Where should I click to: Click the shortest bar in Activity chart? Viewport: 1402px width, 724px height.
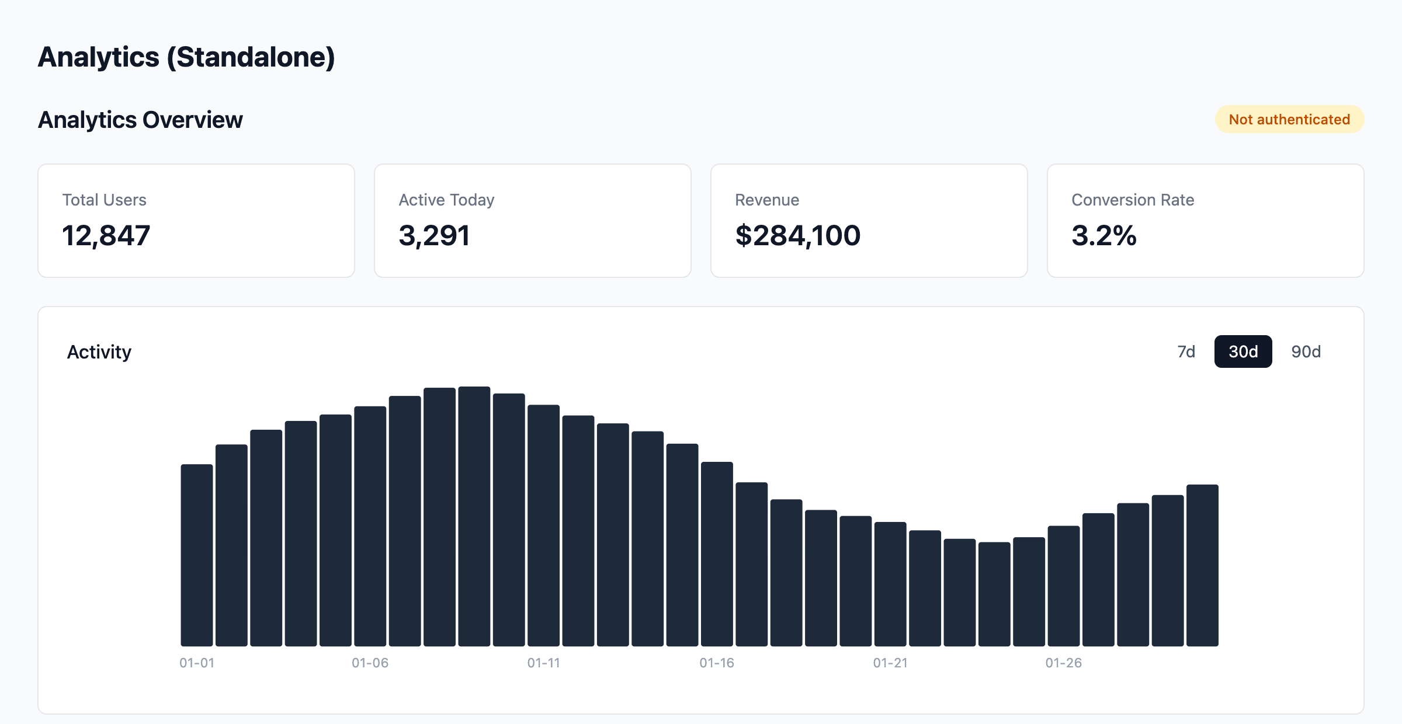pyautogui.click(x=994, y=594)
